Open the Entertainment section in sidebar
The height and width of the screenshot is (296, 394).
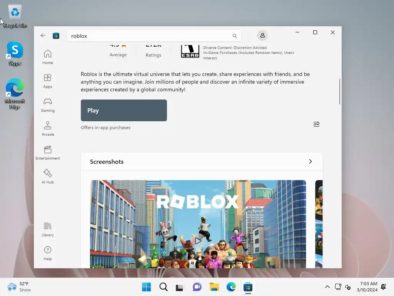(x=47, y=153)
